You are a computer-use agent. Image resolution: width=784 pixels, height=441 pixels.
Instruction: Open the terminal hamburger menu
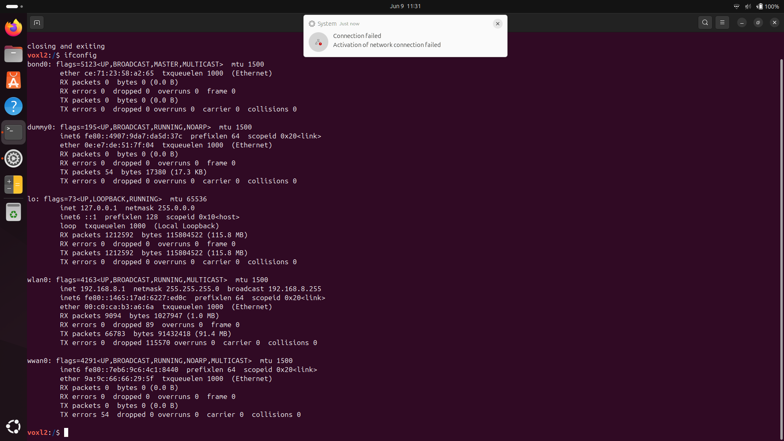coord(722,23)
